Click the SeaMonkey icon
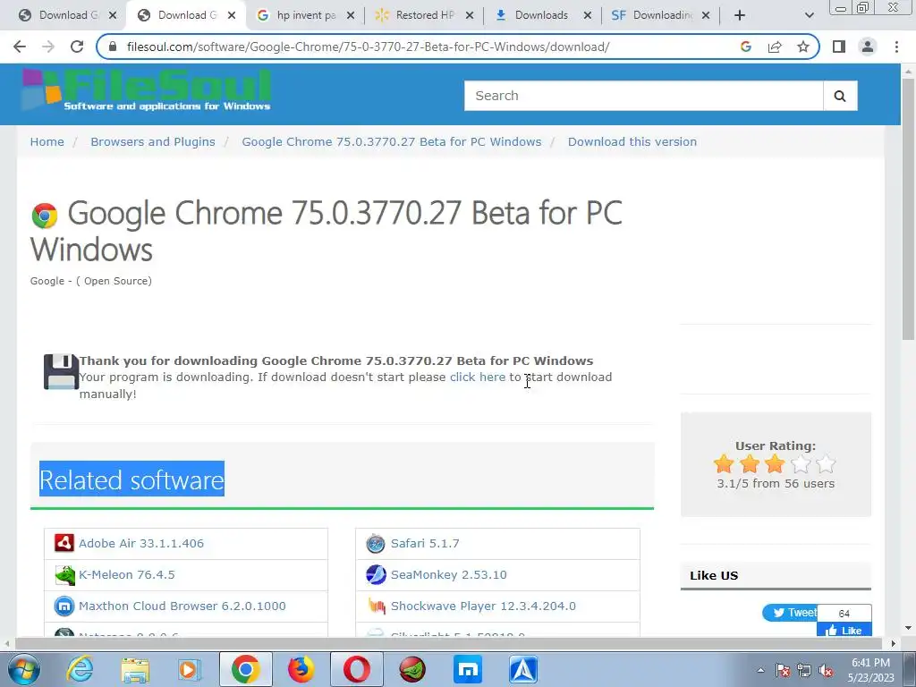This screenshot has width=916, height=687. coord(376,575)
